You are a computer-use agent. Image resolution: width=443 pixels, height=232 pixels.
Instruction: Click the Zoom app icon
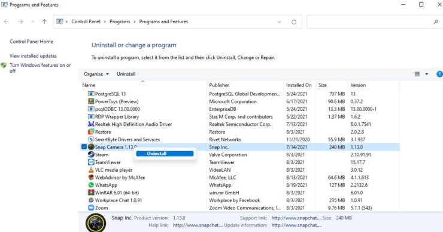[x=91, y=208]
